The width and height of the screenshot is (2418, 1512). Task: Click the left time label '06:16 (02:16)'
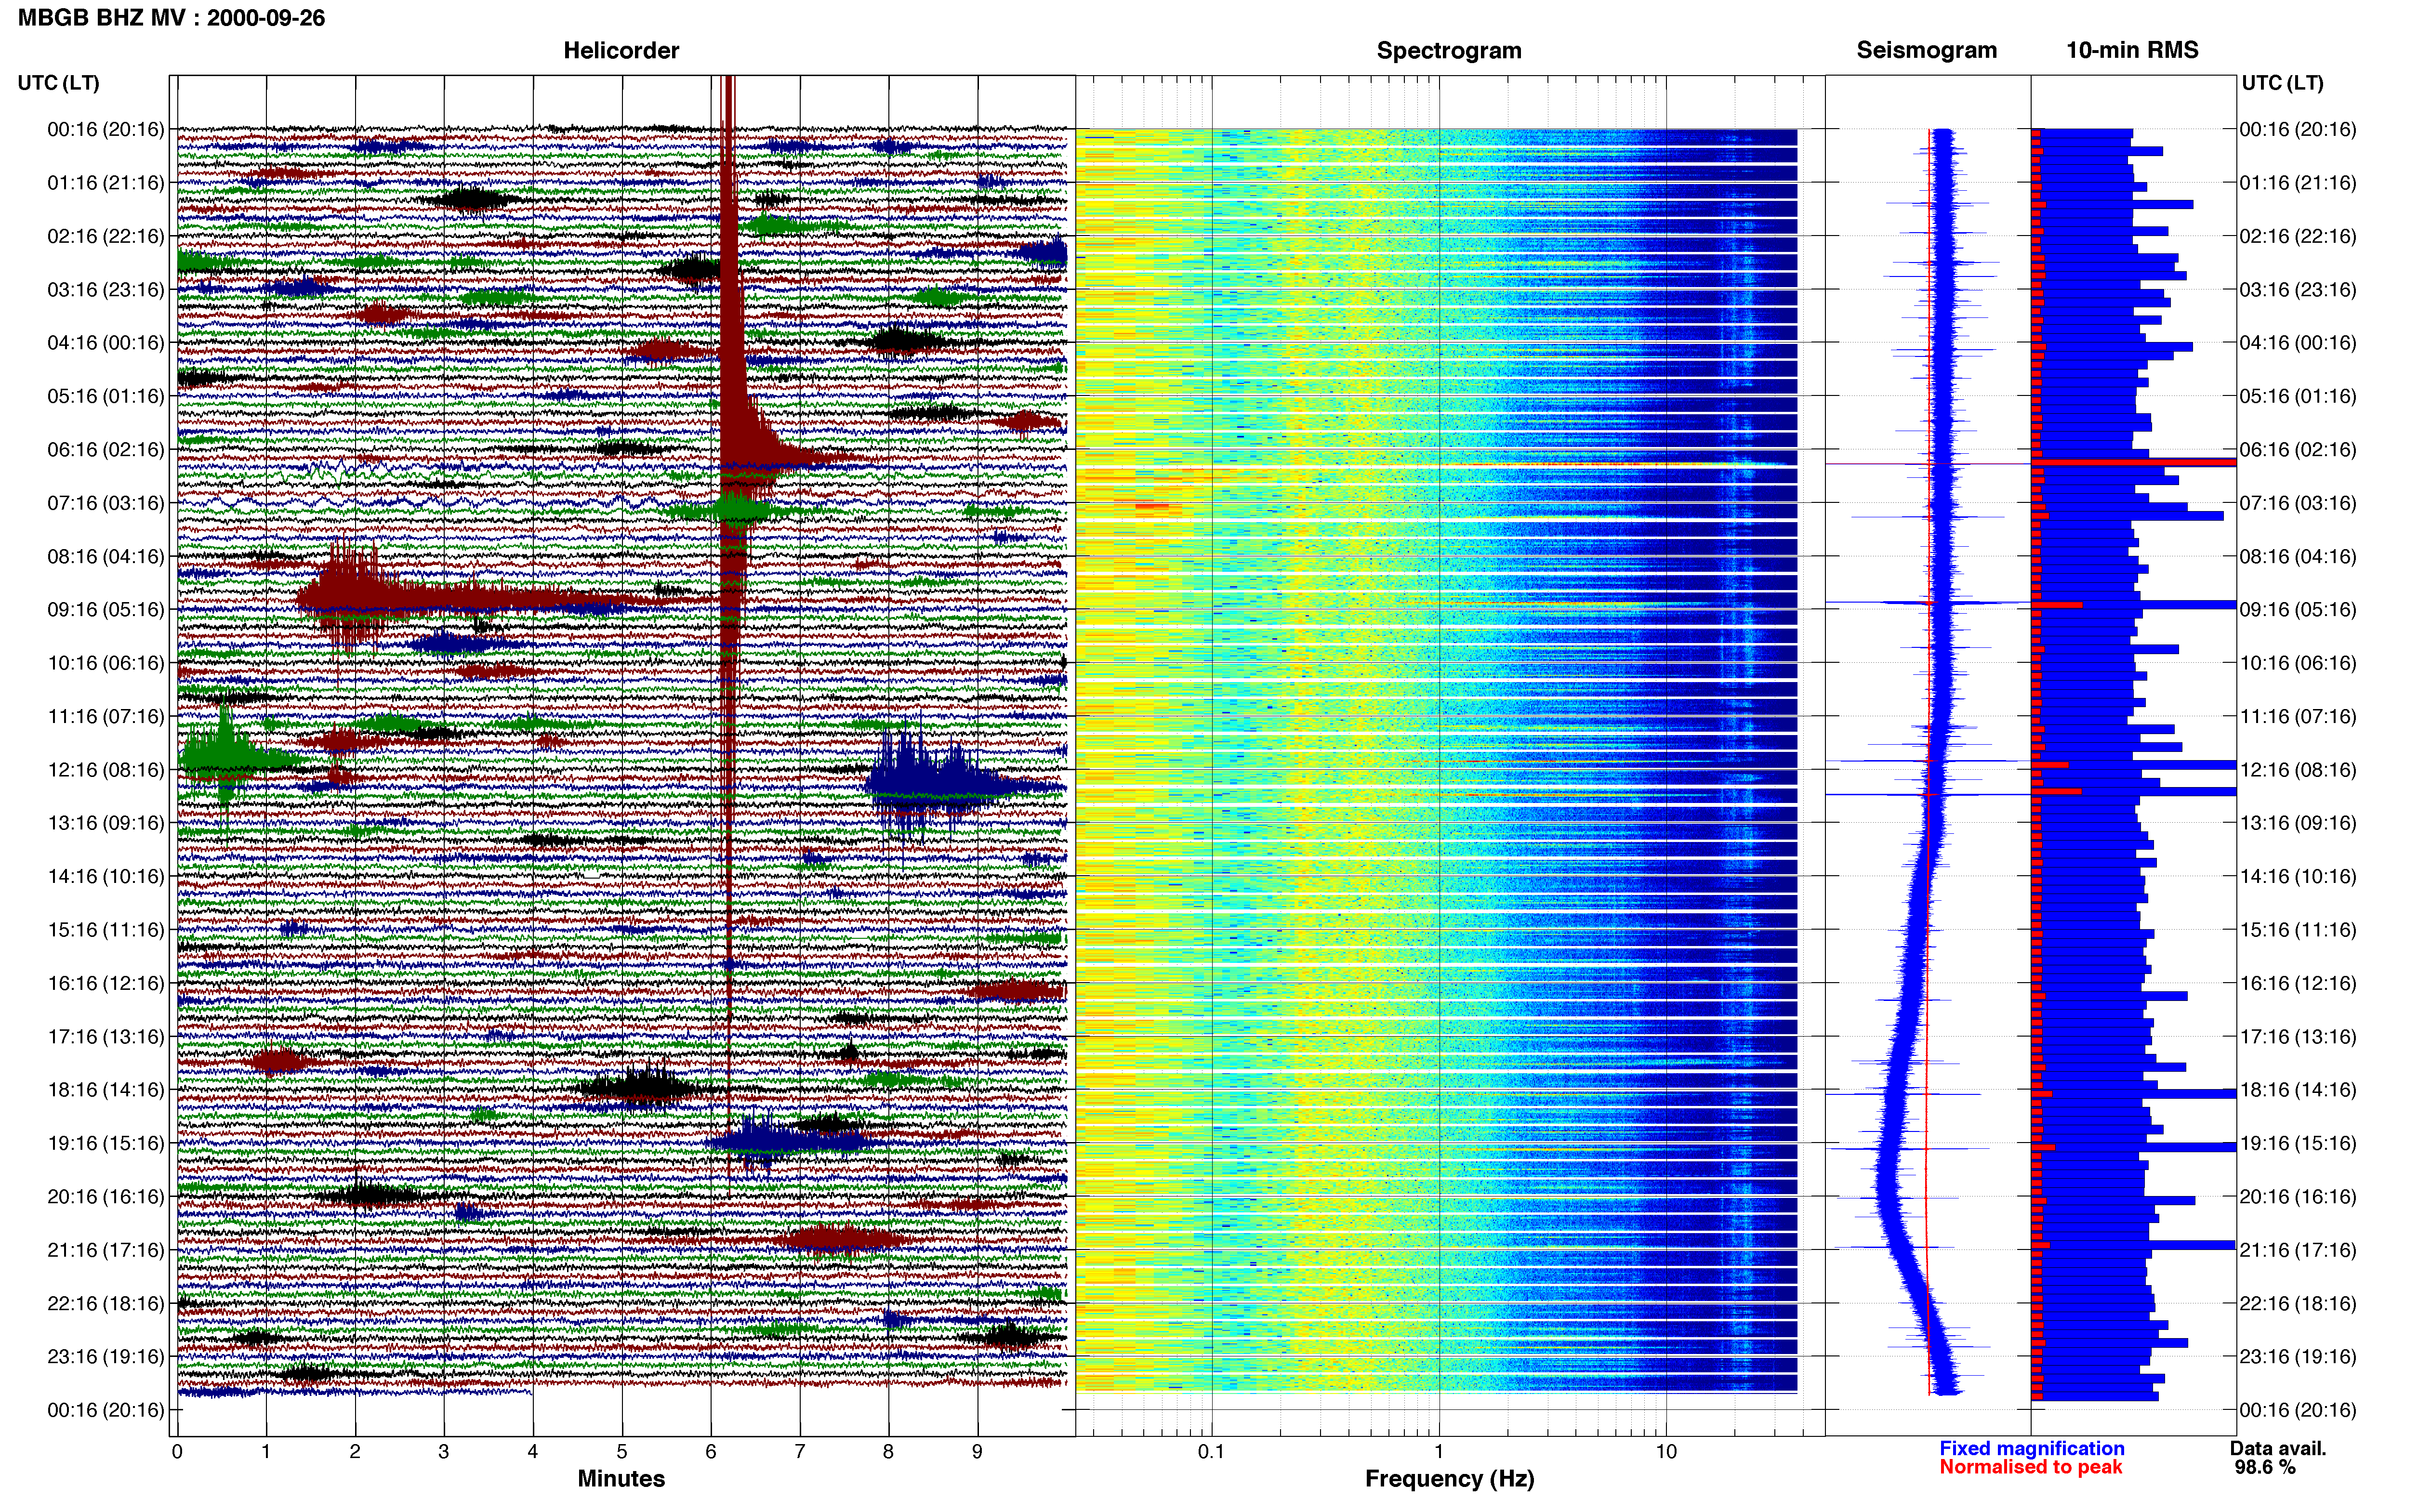pyautogui.click(x=106, y=449)
